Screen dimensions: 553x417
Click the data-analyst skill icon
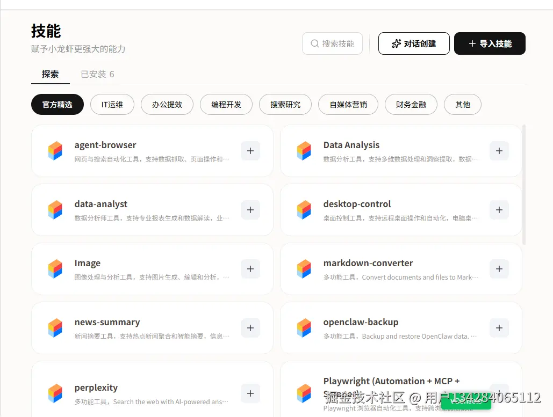[55, 210]
